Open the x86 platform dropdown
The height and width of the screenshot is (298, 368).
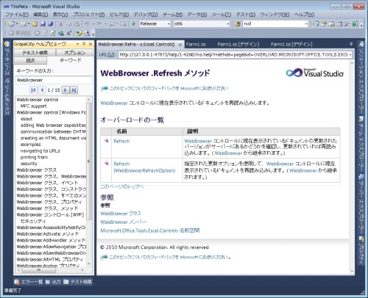pyautogui.click(x=202, y=23)
